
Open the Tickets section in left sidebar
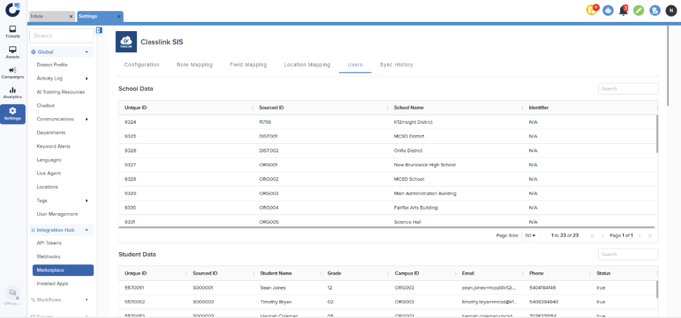tap(12, 32)
